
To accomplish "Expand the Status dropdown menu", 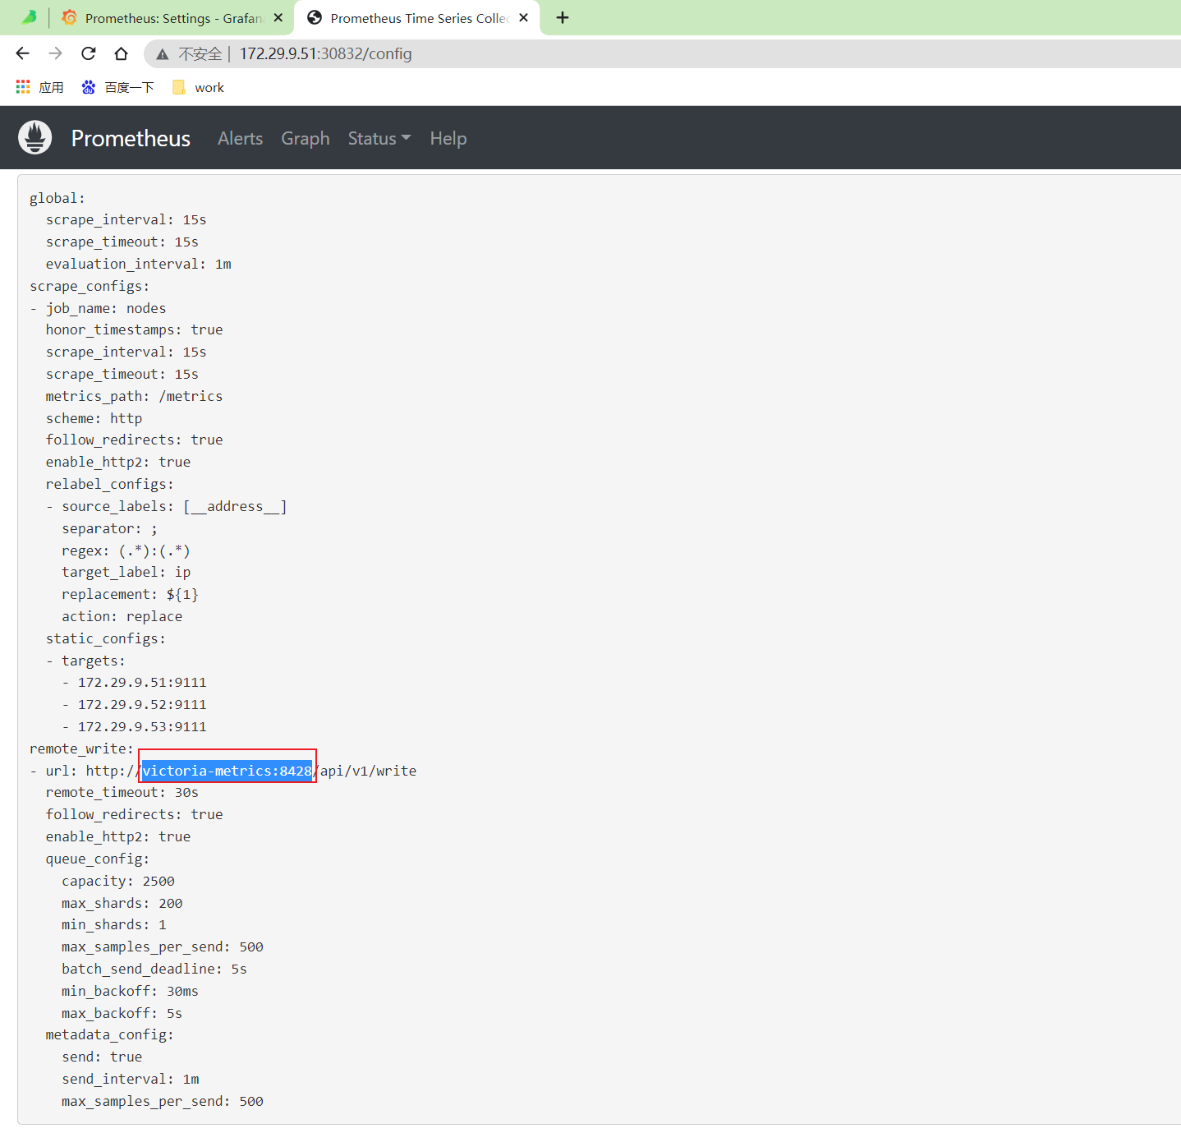I will pos(379,138).
